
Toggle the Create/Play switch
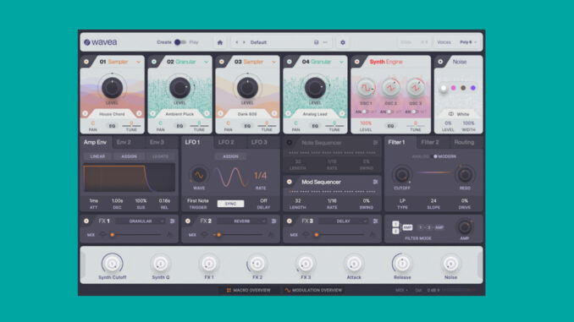(179, 42)
